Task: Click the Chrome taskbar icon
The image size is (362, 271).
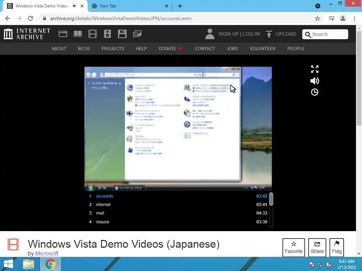Action: [51, 264]
